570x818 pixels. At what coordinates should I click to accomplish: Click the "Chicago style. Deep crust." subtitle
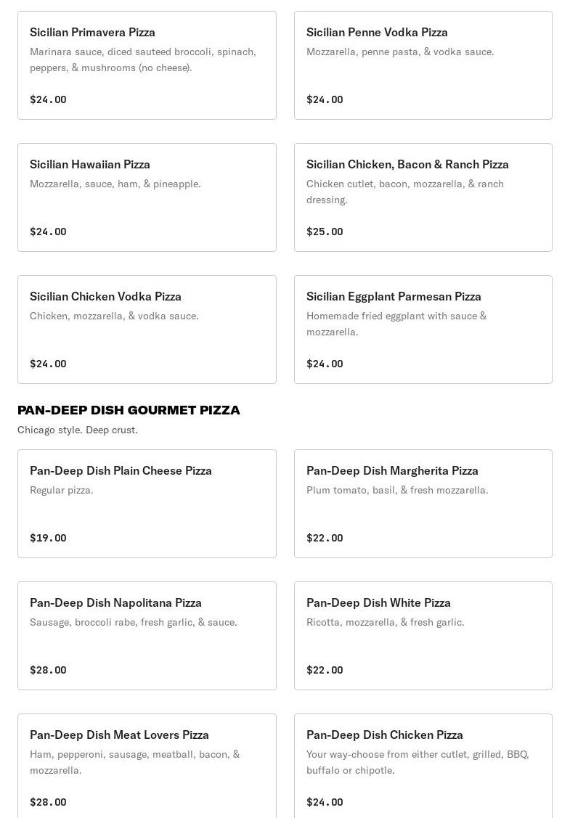(x=78, y=430)
